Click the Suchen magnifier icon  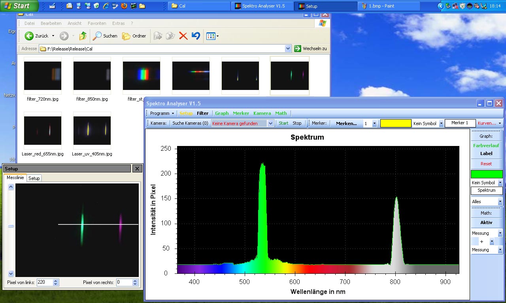(x=97, y=36)
